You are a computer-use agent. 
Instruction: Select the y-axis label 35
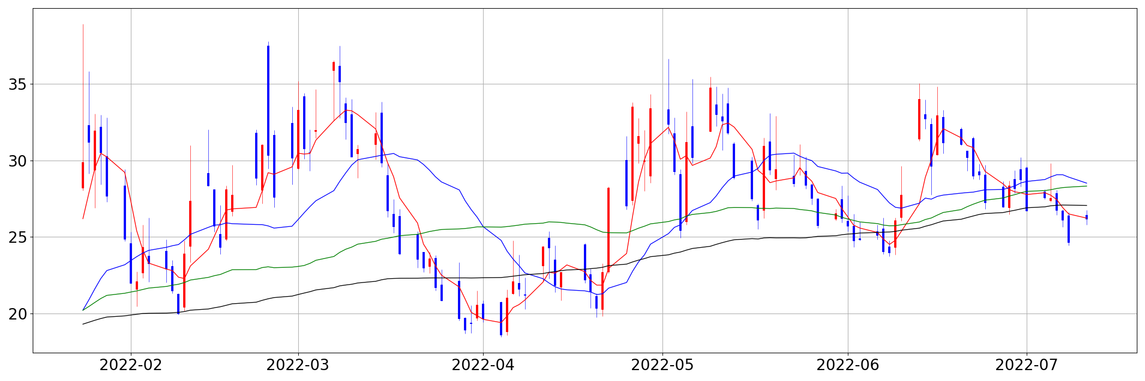(x=17, y=84)
